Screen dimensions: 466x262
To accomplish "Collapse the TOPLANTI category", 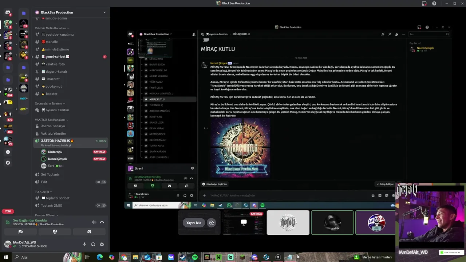I will click(43, 192).
